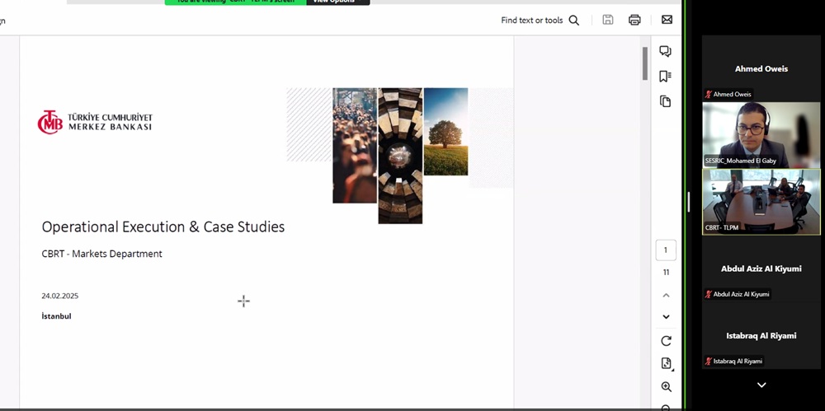Show the page thumbnails panel icon
This screenshot has width=825, height=411.
pyautogui.click(x=665, y=101)
